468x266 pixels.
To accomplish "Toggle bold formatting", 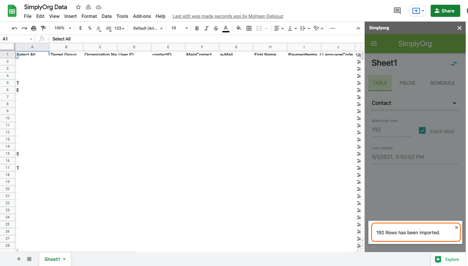I will (197, 28).
